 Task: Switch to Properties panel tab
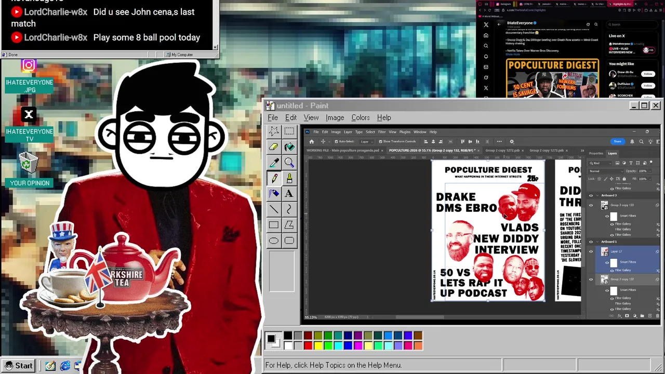coord(596,153)
